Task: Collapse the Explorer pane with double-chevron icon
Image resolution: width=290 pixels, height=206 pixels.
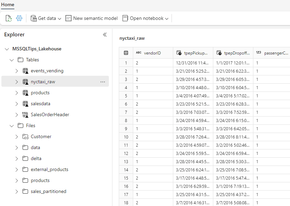Action: coord(105,35)
